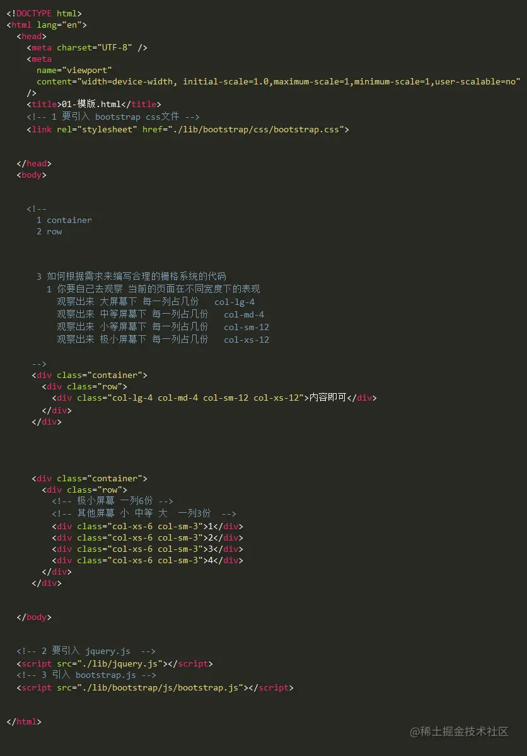527x756 pixels.
Task: Click the '大屏幕下' comment line with col-lg-4
Action: tap(156, 301)
